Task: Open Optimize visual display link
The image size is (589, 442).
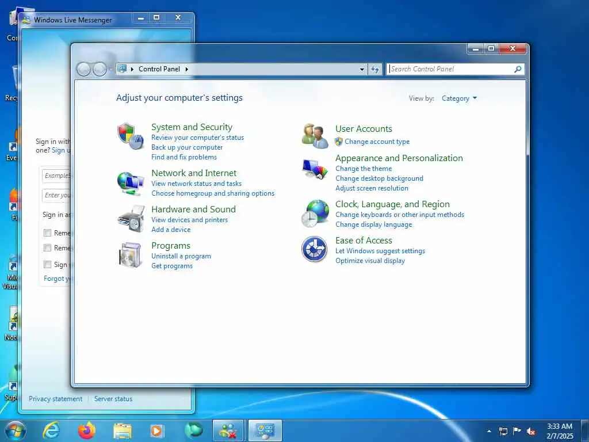Action: point(370,261)
